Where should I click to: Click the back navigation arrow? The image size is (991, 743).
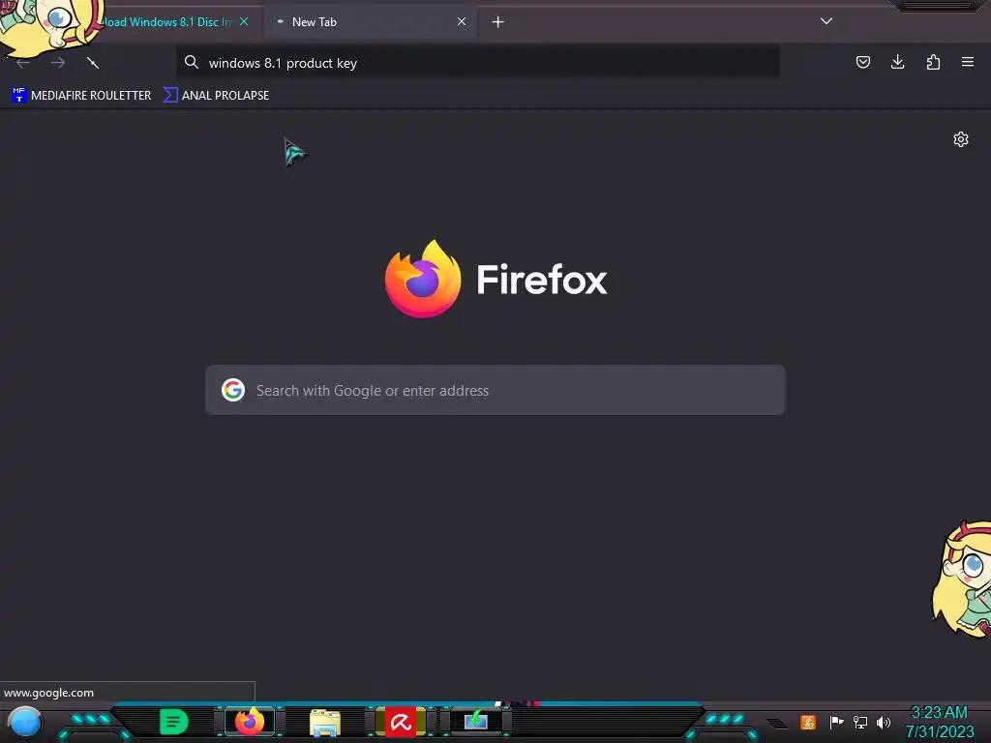pos(23,63)
